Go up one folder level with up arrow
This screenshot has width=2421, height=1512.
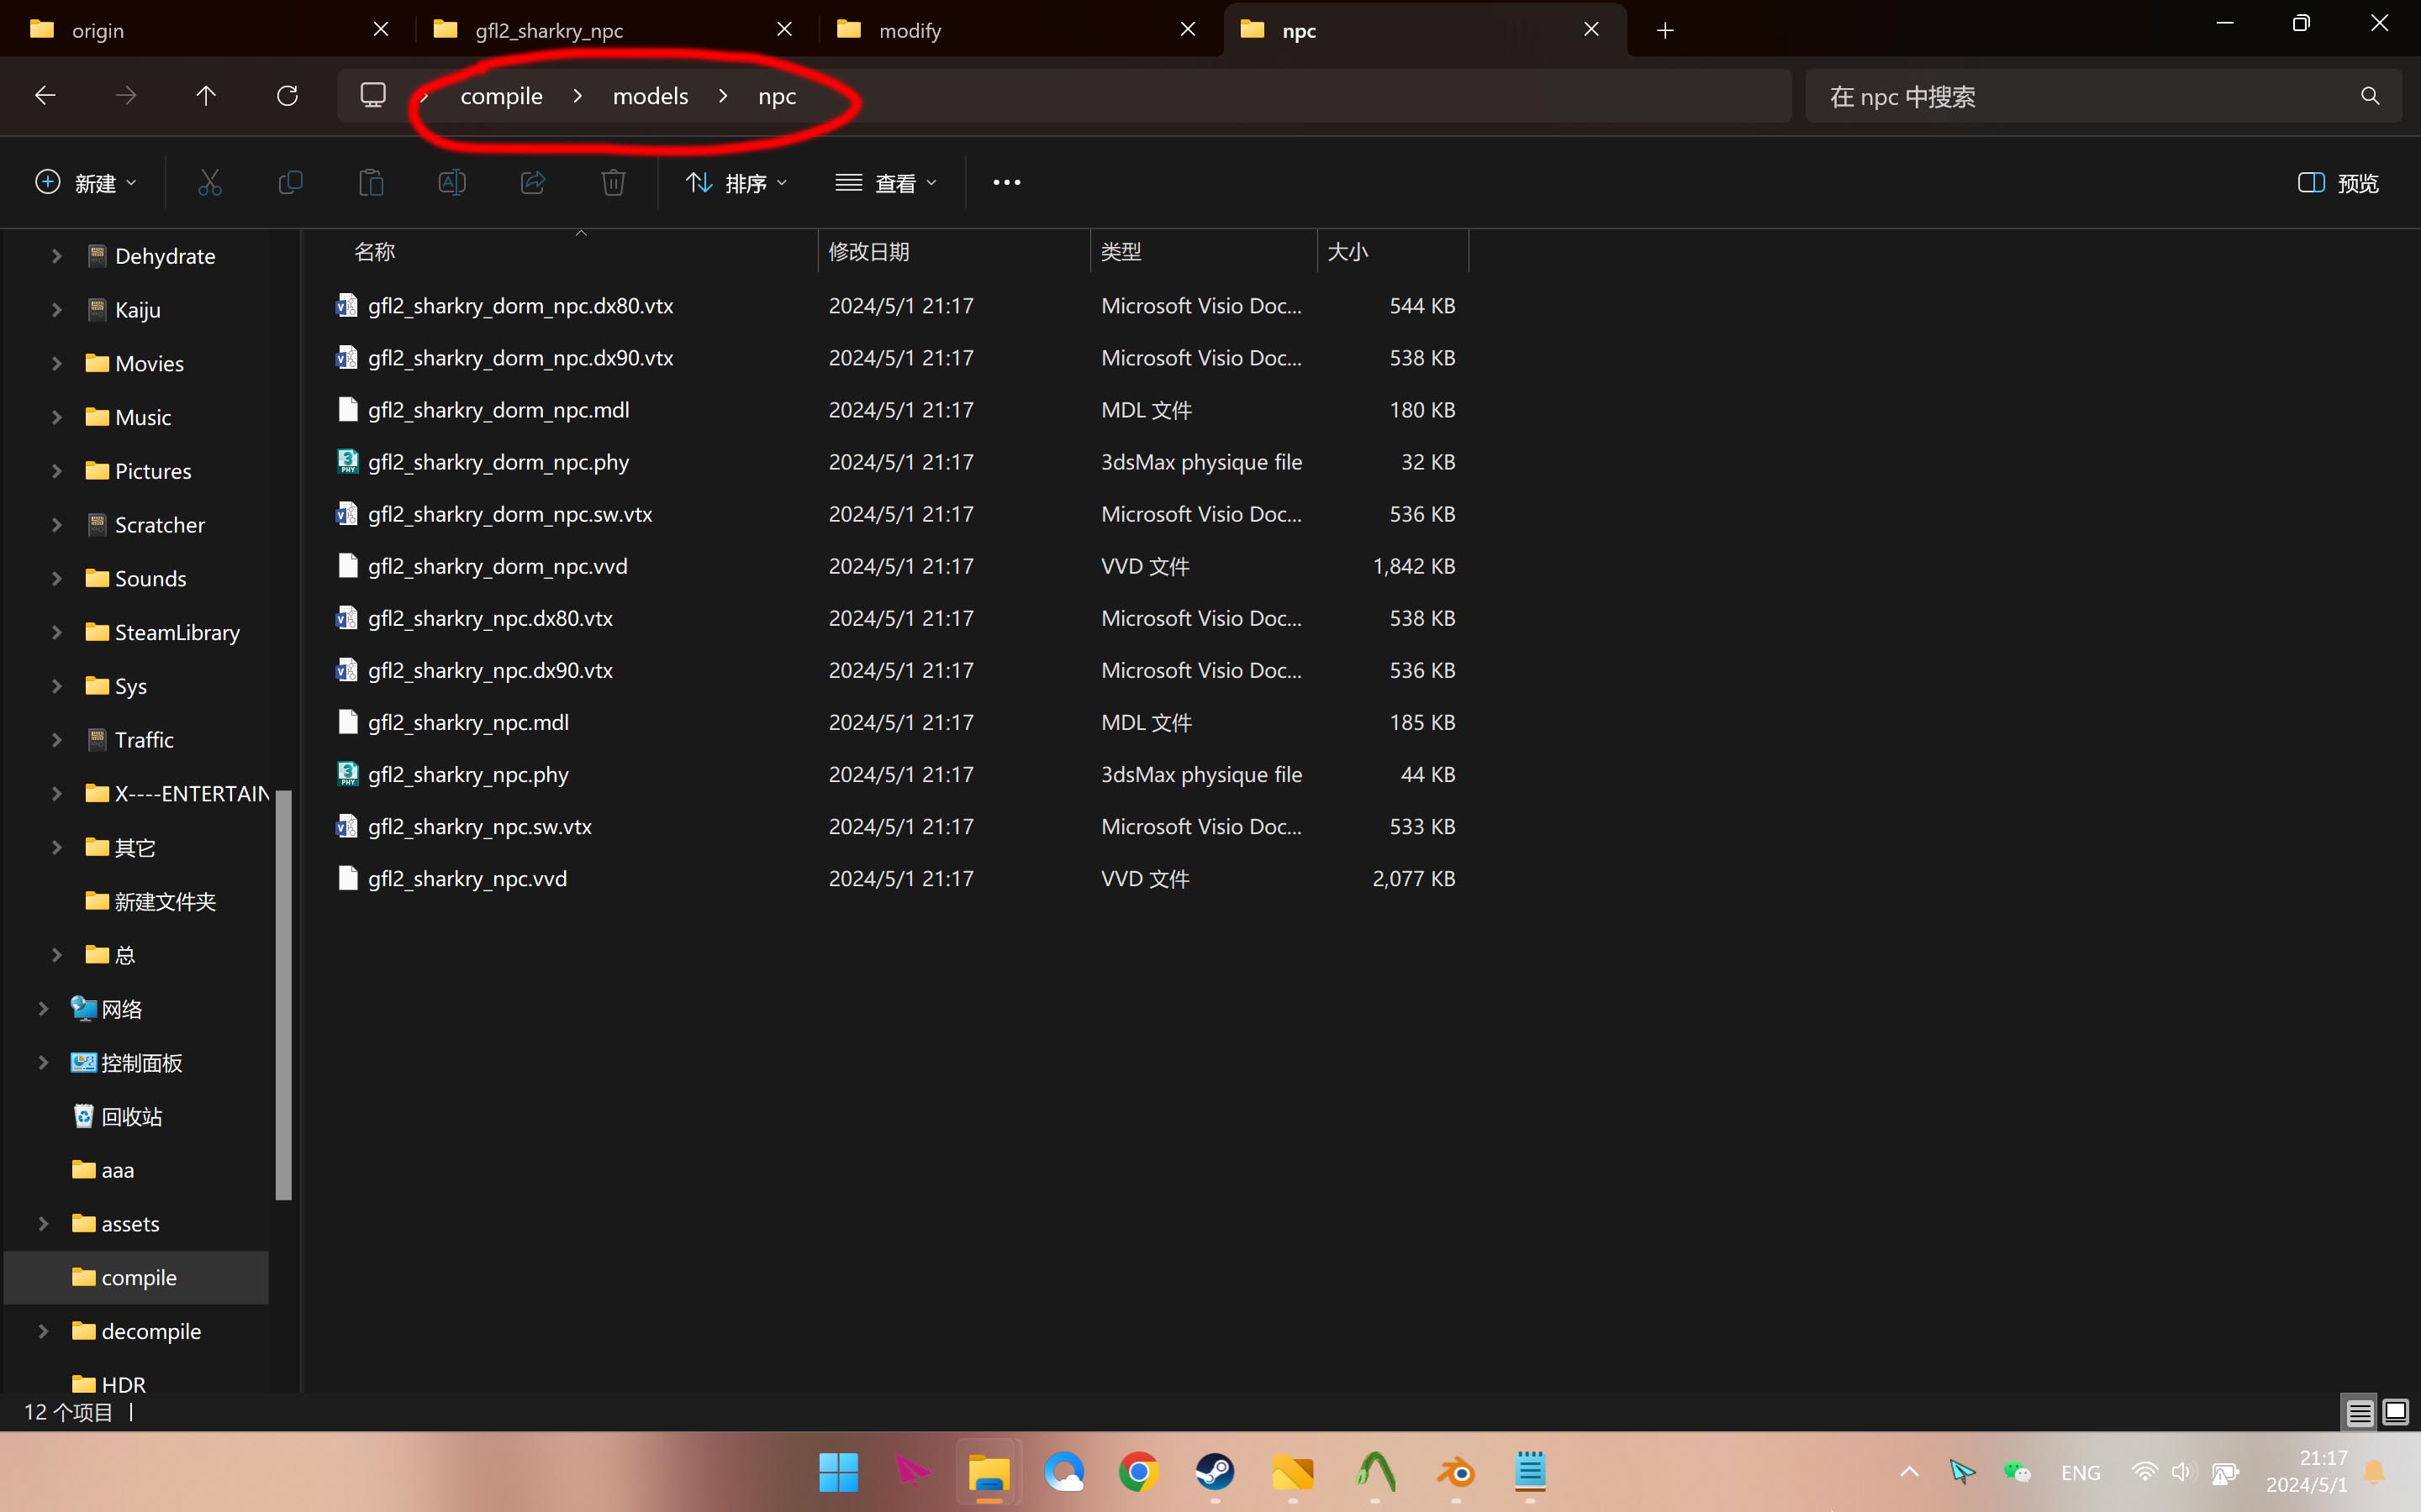pos(206,96)
